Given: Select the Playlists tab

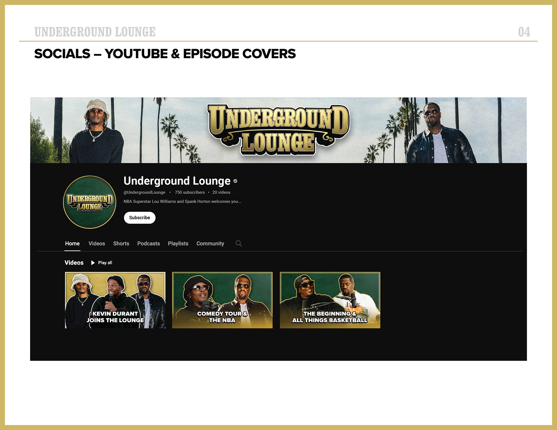Looking at the screenshot, I should 178,244.
